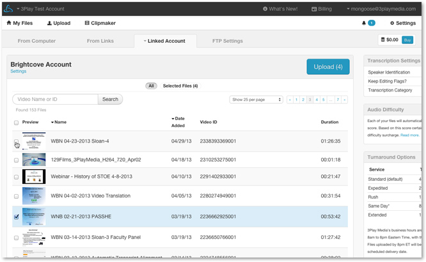Click the duration 00:53:42
Screen dimensions: 426x262
point(330,217)
